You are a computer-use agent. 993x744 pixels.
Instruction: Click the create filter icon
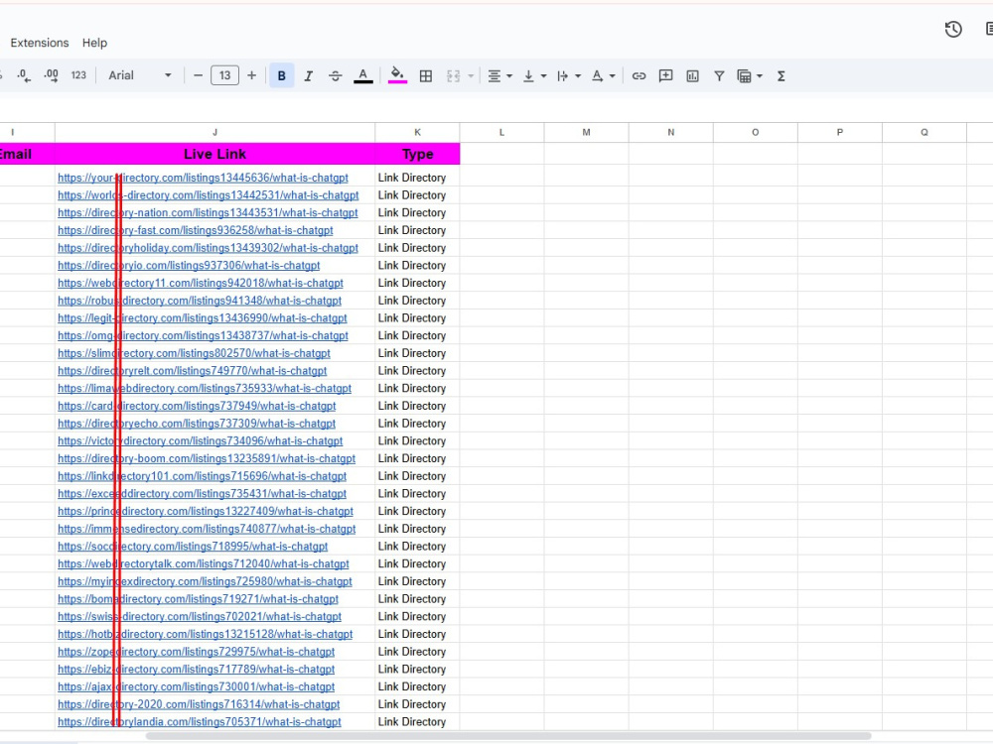pyautogui.click(x=719, y=76)
